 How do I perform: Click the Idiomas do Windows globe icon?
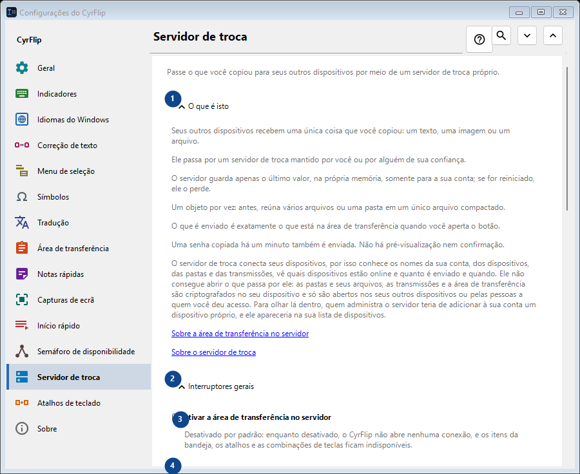coord(22,119)
